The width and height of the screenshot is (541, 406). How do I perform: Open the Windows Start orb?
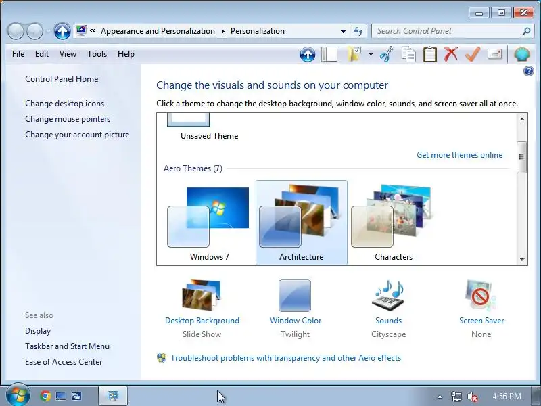coord(18,395)
